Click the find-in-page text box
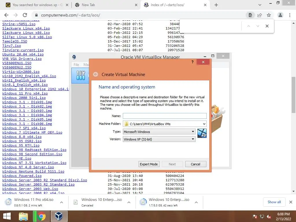 pyautogui.click(x=210, y=26)
